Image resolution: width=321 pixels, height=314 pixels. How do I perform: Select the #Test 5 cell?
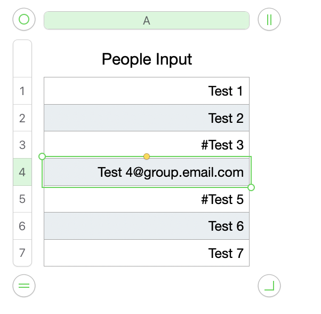[147, 199]
